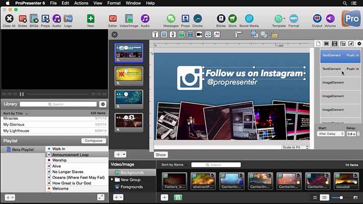Image resolution: width=363 pixels, height=204 pixels.
Task: Toggle the rulers/guides icon in the editor toolbar
Action: pos(238,35)
